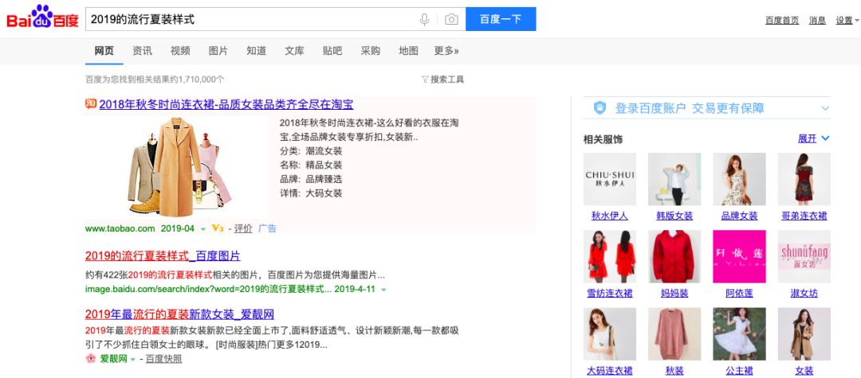Switch to the 知道 tab
861x378 pixels.
pyautogui.click(x=257, y=51)
